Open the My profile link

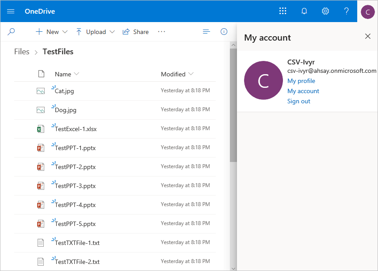click(301, 81)
